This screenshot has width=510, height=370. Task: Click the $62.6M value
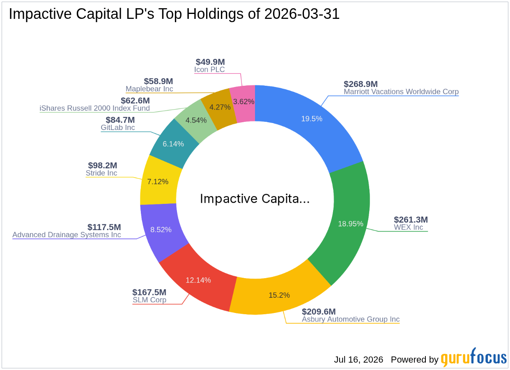135,100
